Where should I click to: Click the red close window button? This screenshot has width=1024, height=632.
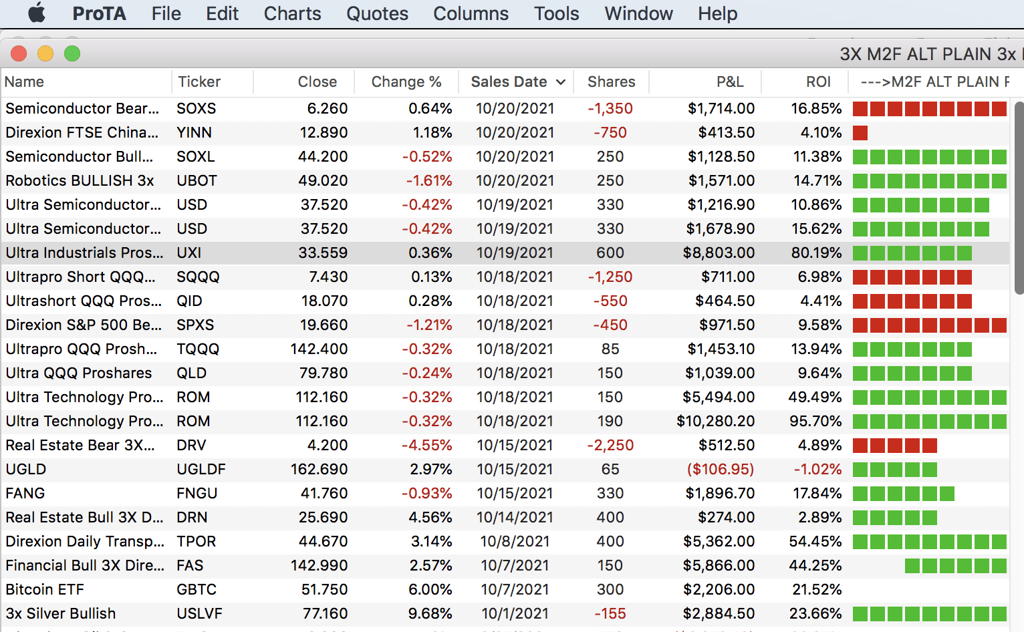point(19,53)
